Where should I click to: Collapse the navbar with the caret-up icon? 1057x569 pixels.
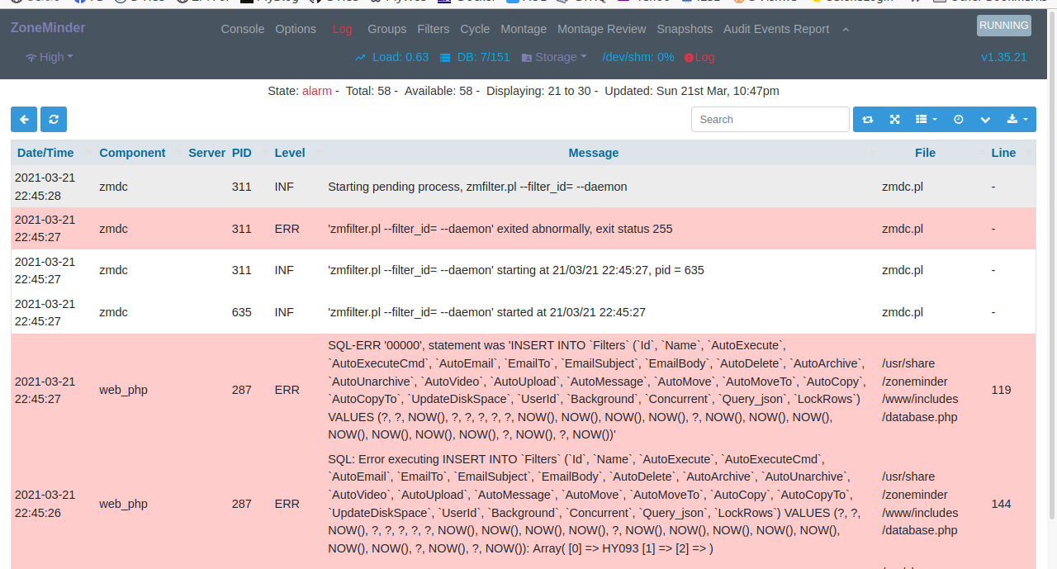tap(846, 29)
